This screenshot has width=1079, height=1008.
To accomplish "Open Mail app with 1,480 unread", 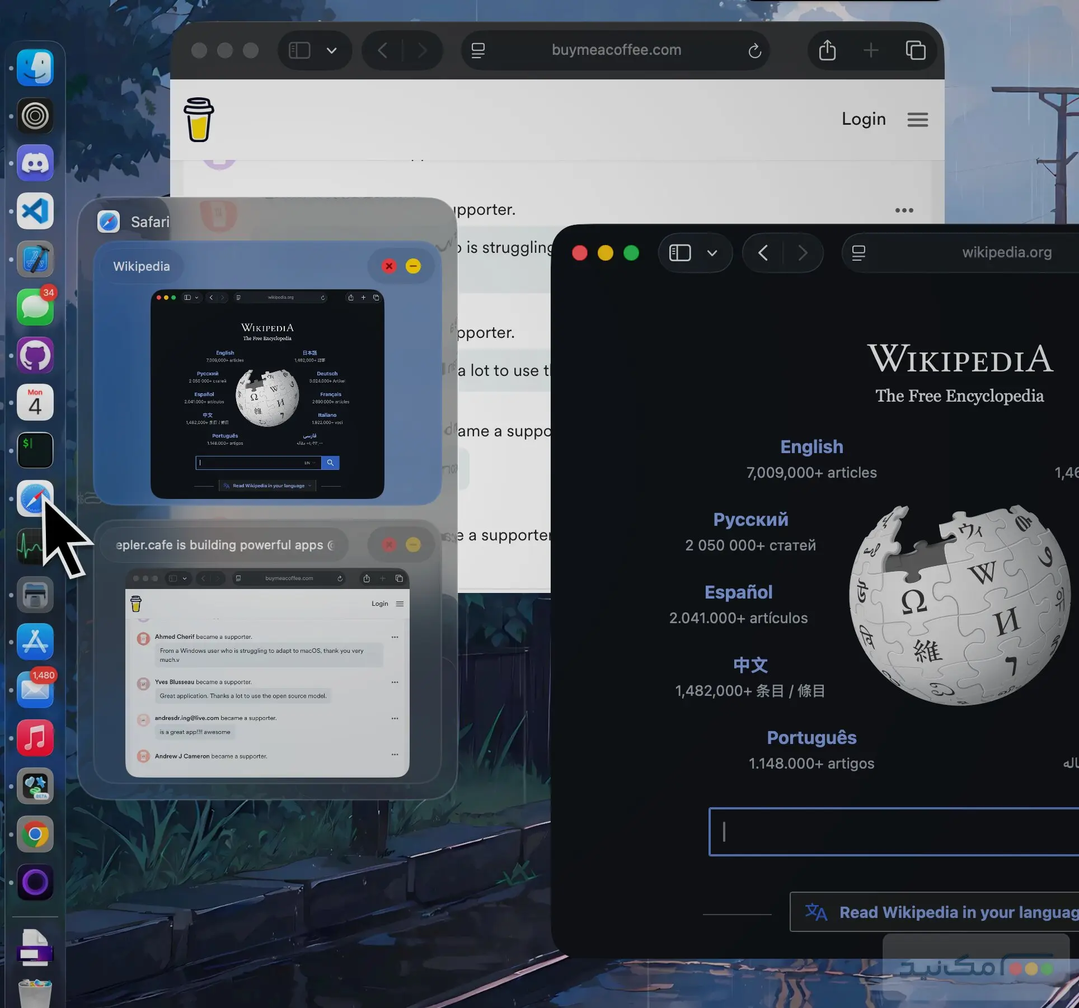I will pos(35,690).
